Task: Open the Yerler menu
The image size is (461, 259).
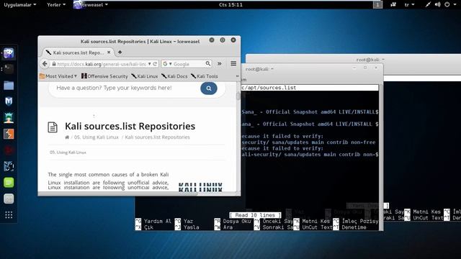Action: click(56, 4)
